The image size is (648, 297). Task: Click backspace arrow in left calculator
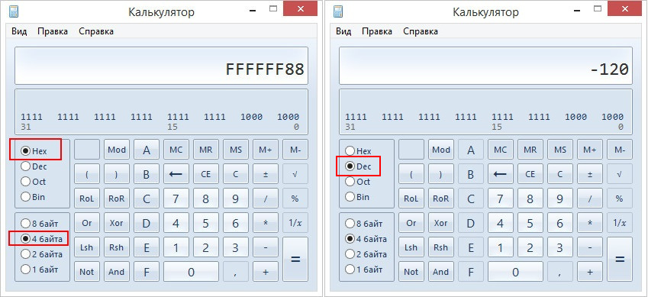tap(176, 174)
